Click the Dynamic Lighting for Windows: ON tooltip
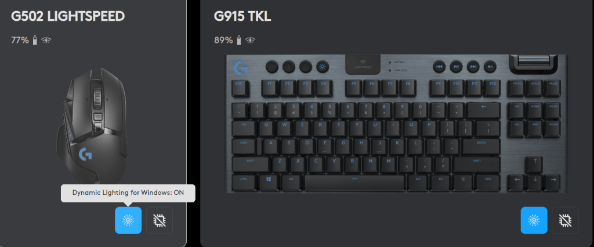The height and width of the screenshot is (247, 594). pyautogui.click(x=128, y=193)
